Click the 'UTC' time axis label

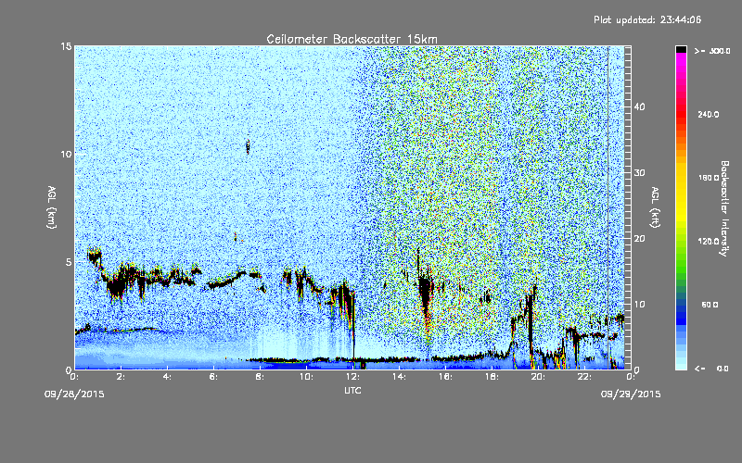tap(352, 390)
